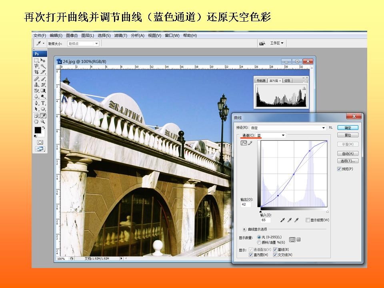Click the Go to Bridge icon
Screen dimensions: 384x288
(x=262, y=43)
